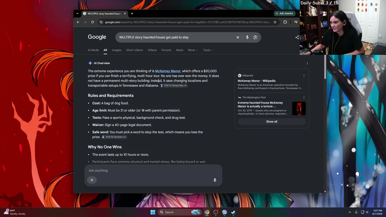The height and width of the screenshot is (217, 386).
Task: Show Forums results
Action: (x=166, y=50)
